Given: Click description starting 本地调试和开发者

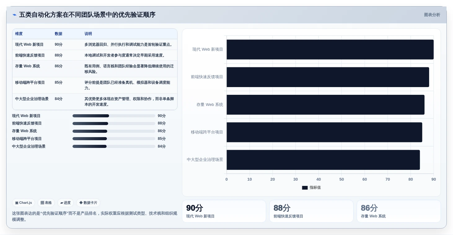Looking at the screenshot, I should pyautogui.click(x=125, y=55).
